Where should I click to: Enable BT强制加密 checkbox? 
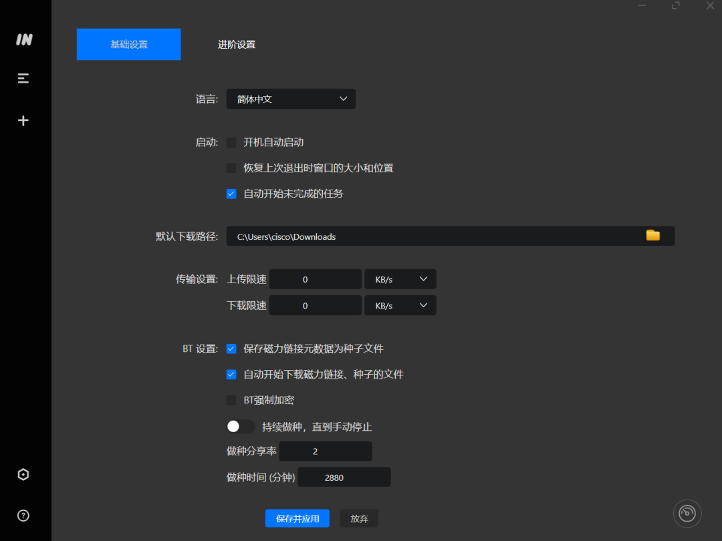pos(231,400)
